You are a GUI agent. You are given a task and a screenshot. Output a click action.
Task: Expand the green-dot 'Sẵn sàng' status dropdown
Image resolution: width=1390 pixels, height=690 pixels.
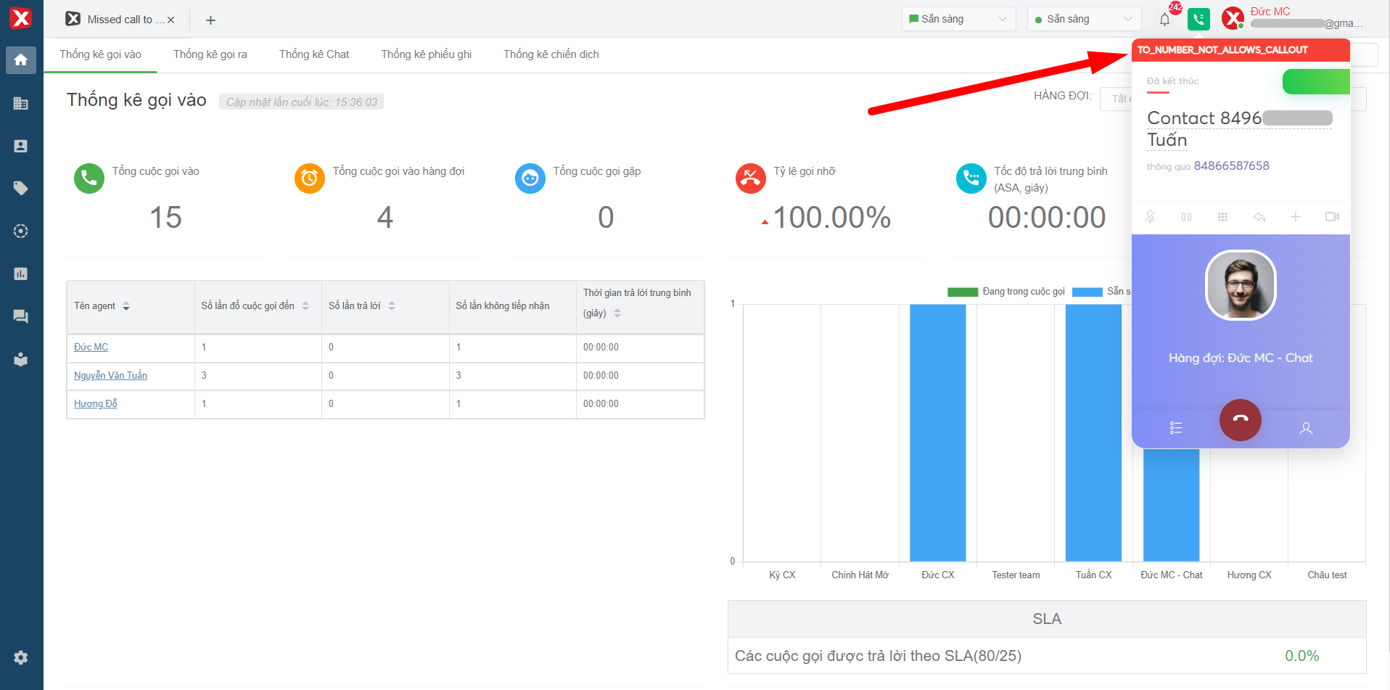pyautogui.click(x=1084, y=20)
